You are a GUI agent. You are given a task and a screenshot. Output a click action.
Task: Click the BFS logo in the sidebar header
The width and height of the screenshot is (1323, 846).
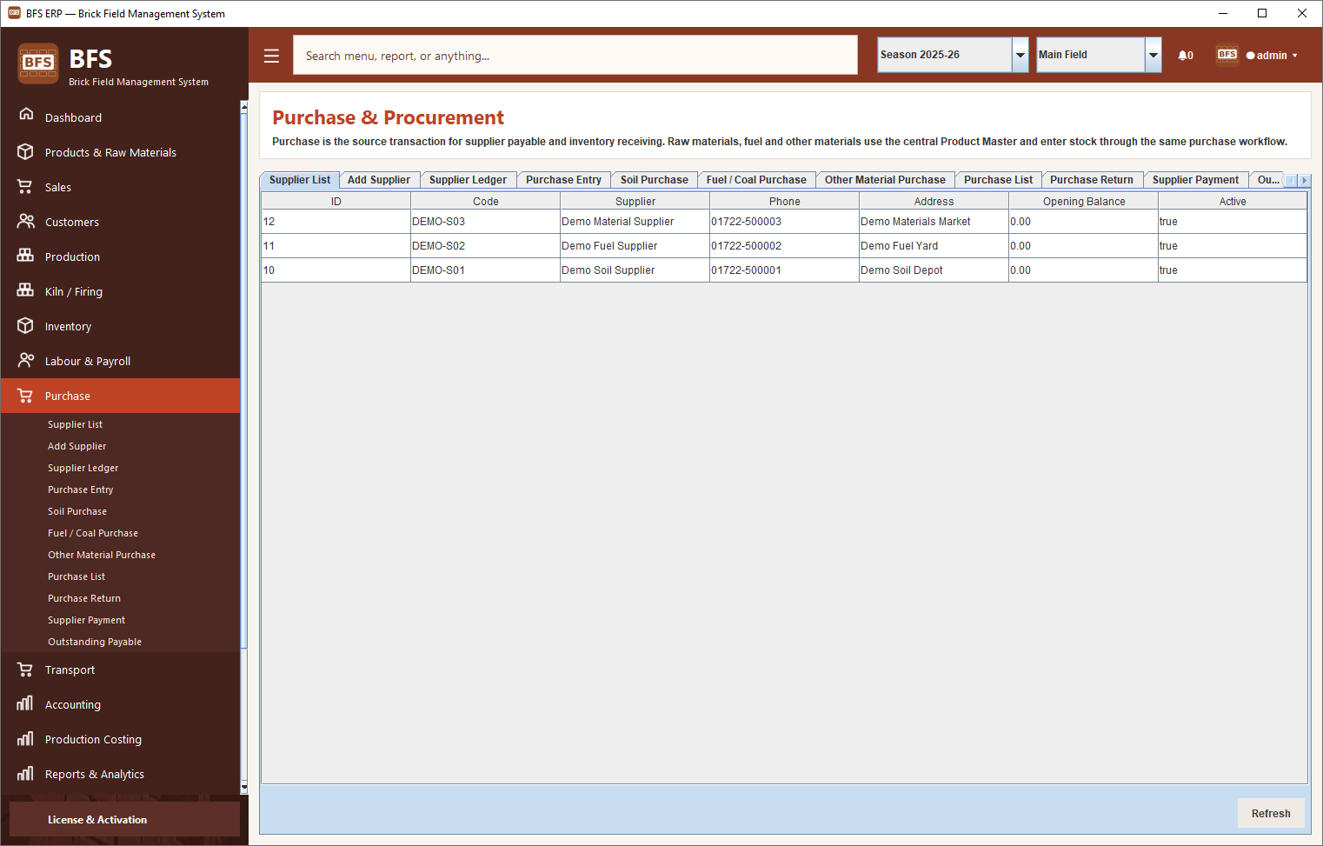(x=38, y=63)
